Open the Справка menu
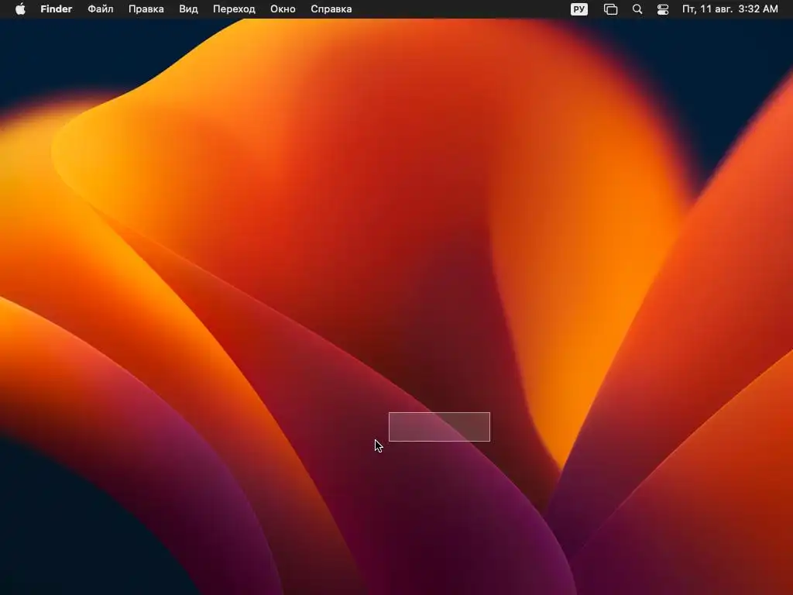This screenshot has height=595, width=793. (331, 9)
